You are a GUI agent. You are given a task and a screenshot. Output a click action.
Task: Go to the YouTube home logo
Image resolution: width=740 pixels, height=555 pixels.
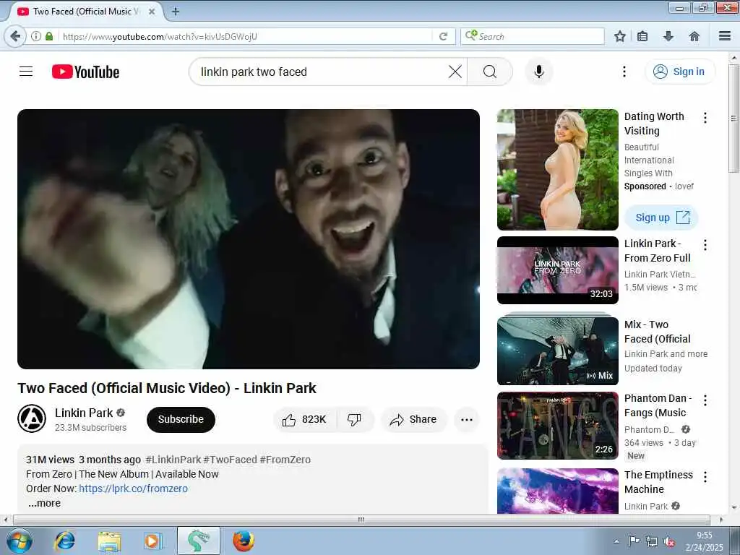click(x=85, y=72)
